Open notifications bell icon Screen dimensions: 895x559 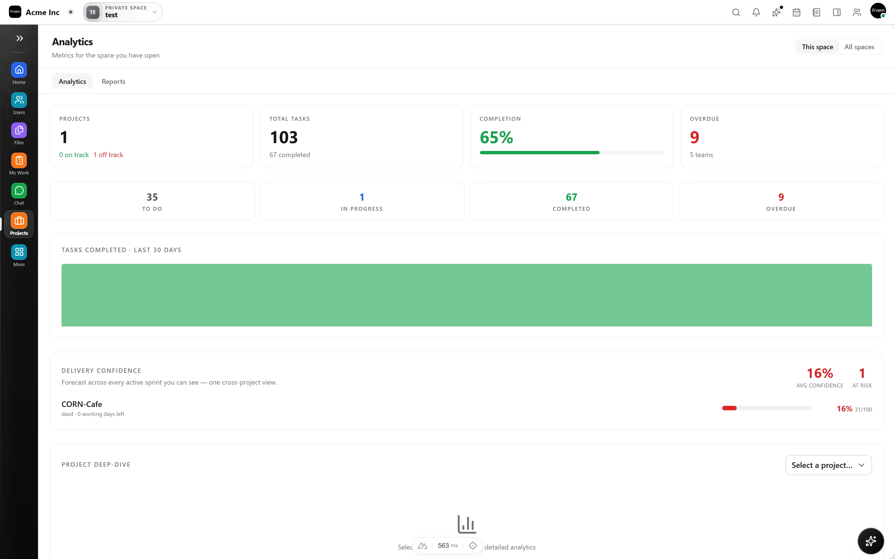pos(756,12)
